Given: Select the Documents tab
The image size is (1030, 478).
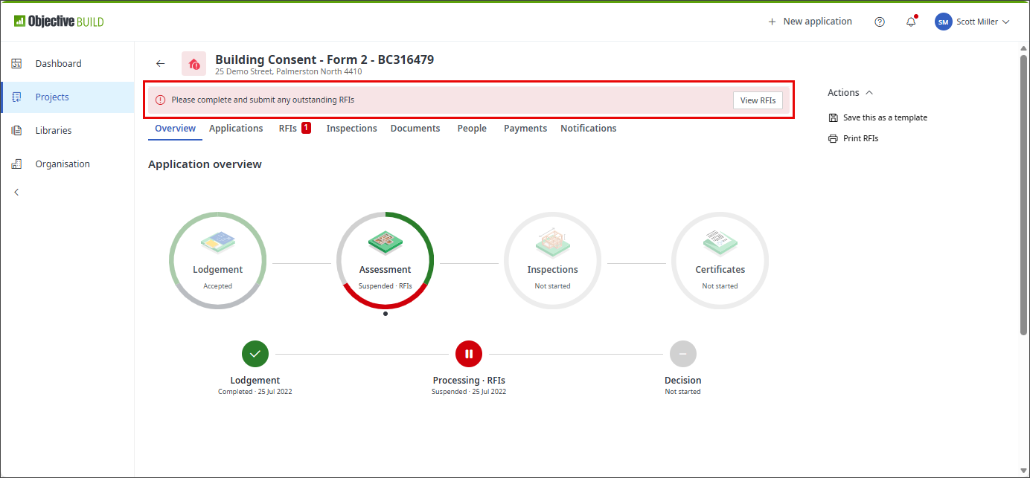Looking at the screenshot, I should tap(415, 129).
